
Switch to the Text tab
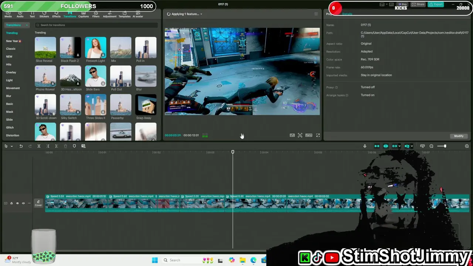pyautogui.click(x=32, y=15)
